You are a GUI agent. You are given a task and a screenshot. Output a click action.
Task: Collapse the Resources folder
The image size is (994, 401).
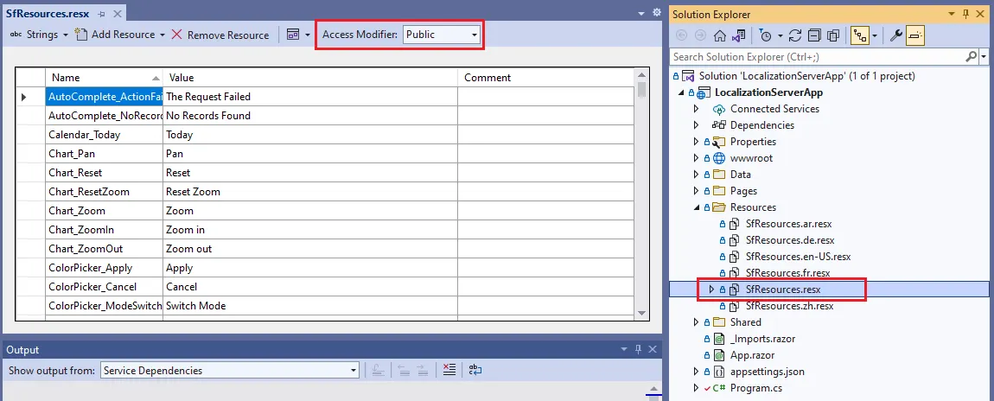[696, 207]
